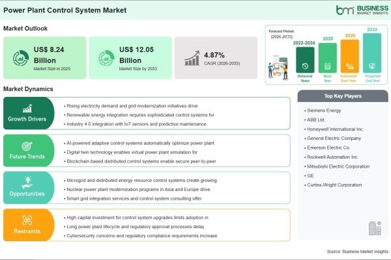
Task: Click the teal 2033 projected end year bar
Action: pos(372,53)
